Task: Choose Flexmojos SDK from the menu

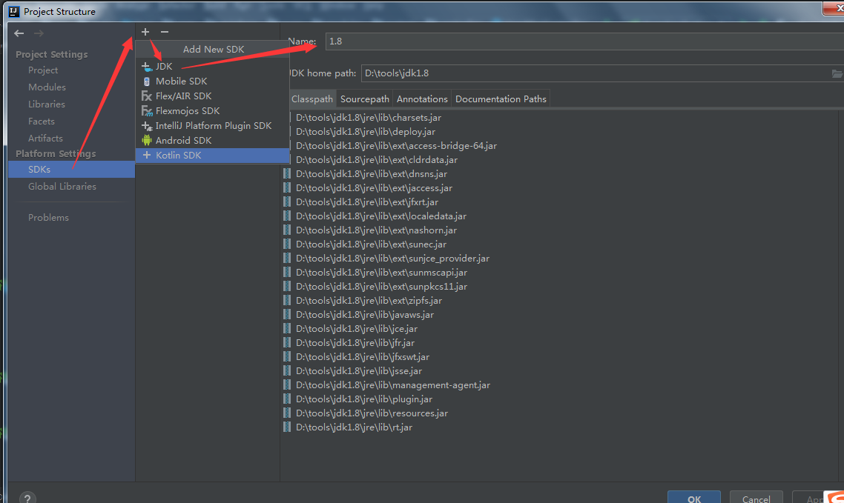Action: click(212, 110)
